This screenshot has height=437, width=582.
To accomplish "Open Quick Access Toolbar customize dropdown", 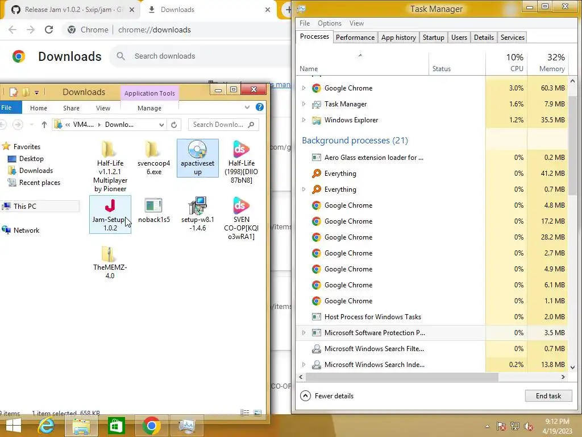I will coord(36,92).
